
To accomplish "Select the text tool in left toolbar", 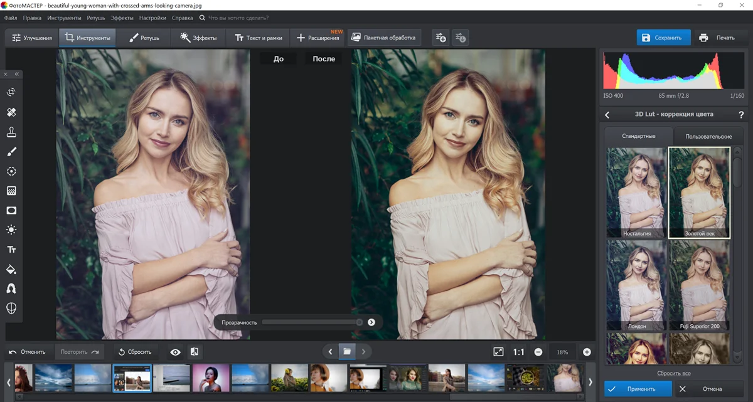I will pos(11,250).
